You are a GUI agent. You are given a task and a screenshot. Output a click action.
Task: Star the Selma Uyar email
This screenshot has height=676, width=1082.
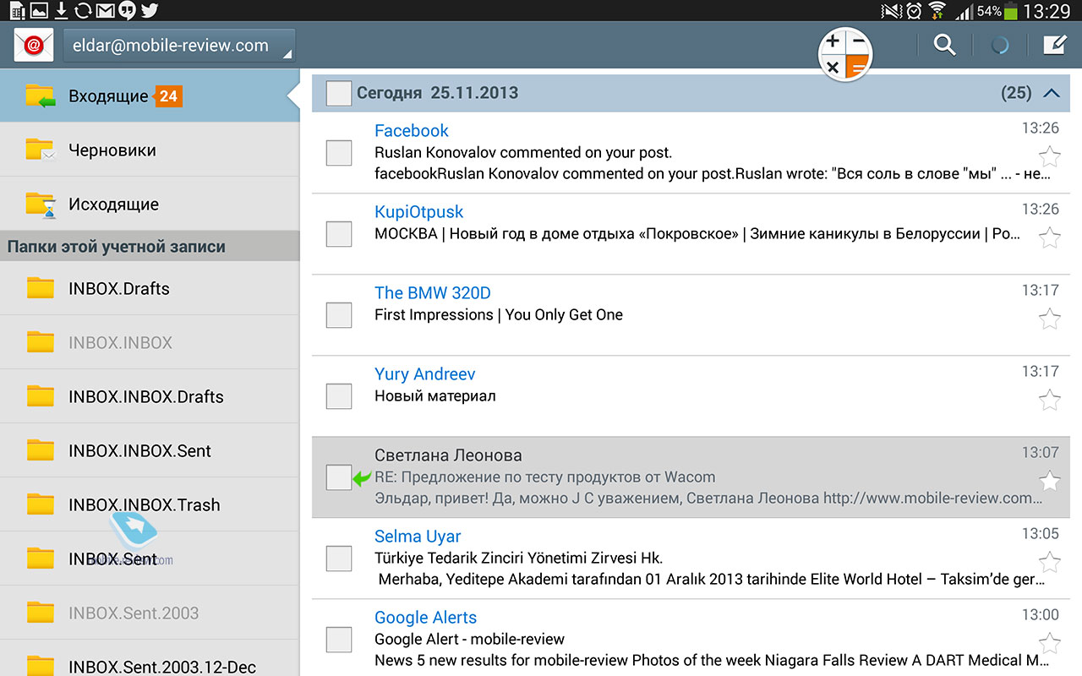[1049, 562]
